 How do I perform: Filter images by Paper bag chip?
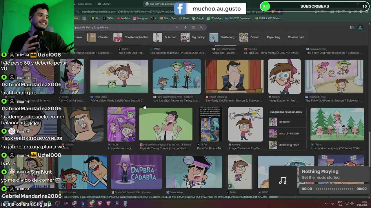(273, 37)
